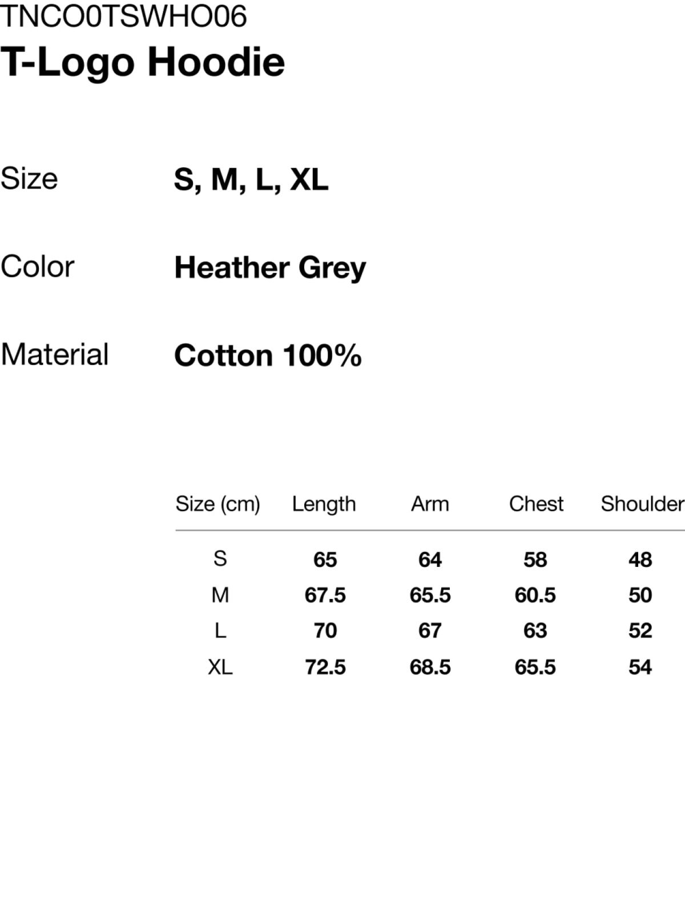Click the Arm column header
Screen dimensions: 685x914
point(430,504)
